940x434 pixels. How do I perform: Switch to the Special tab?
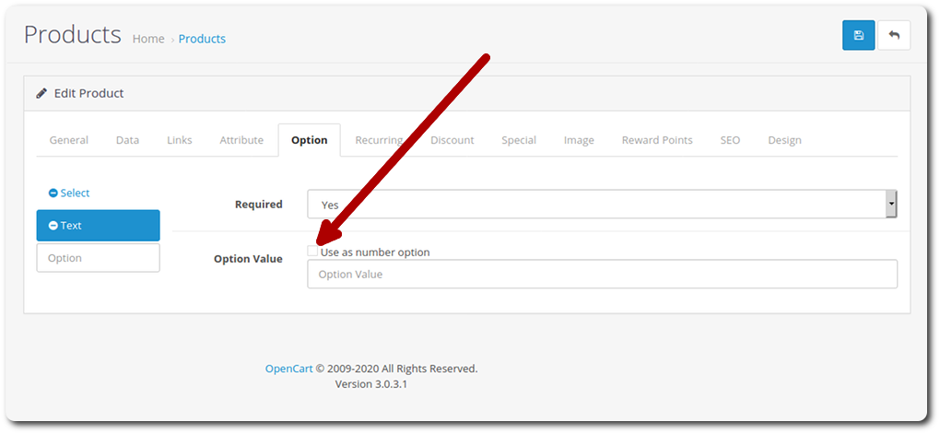[519, 140]
